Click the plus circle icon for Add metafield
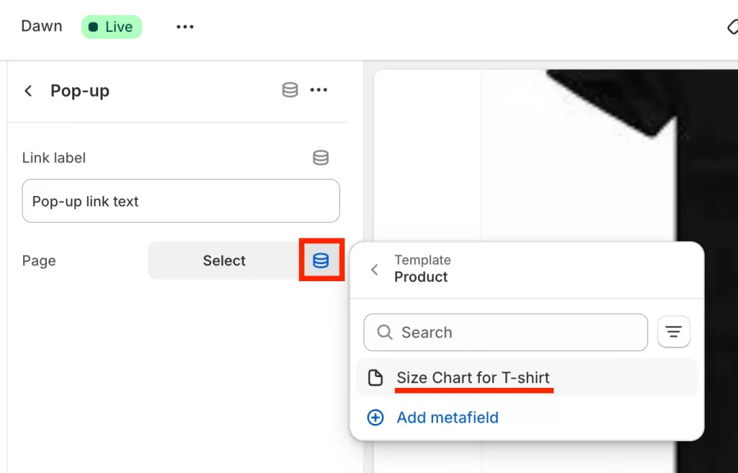This screenshot has width=738, height=473. point(375,417)
